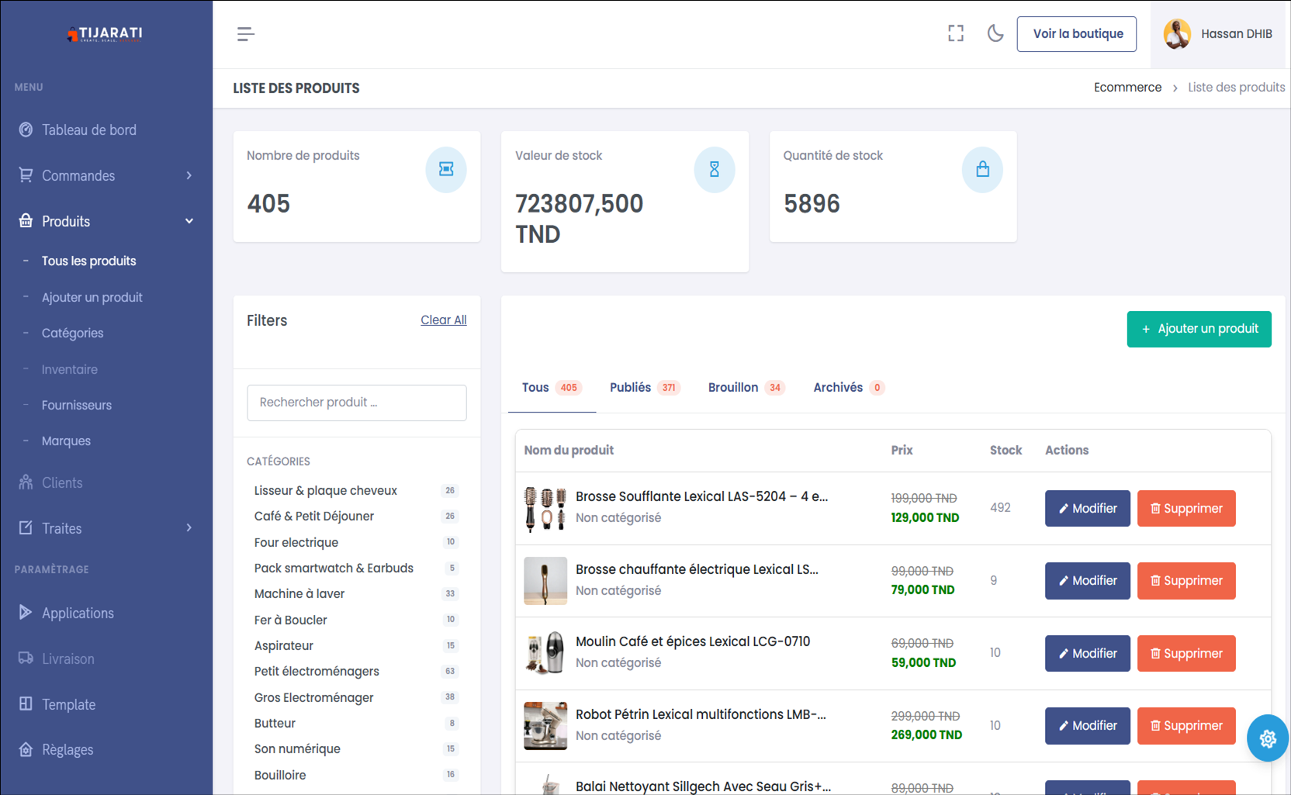Open the Fournisseurs sidebar item
Screen dimensions: 1291x795
(77, 405)
